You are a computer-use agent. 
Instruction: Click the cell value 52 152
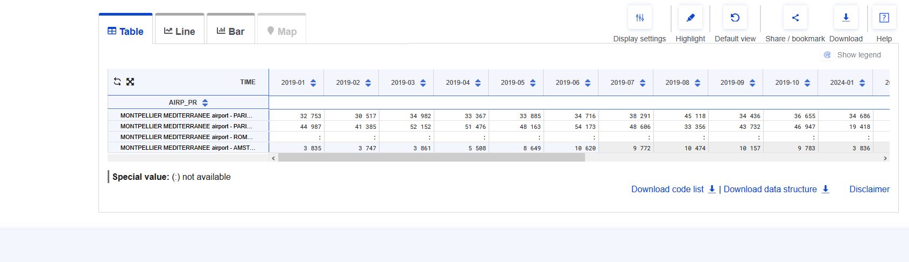(420, 127)
